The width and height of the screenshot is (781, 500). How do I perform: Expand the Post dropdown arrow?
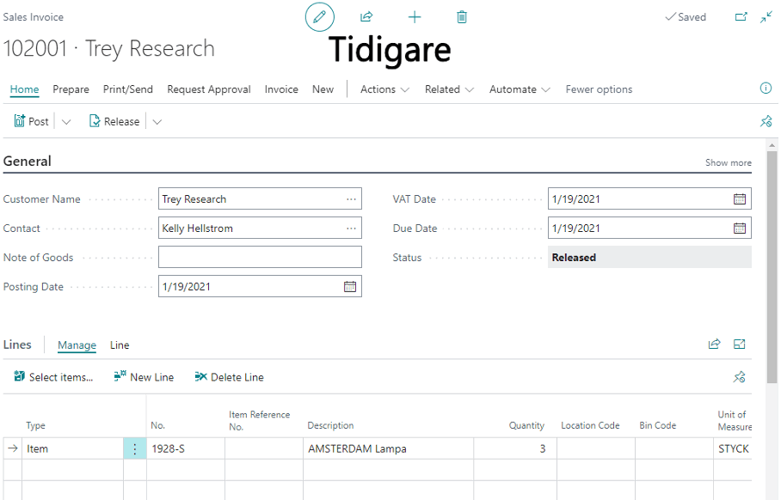click(x=66, y=122)
